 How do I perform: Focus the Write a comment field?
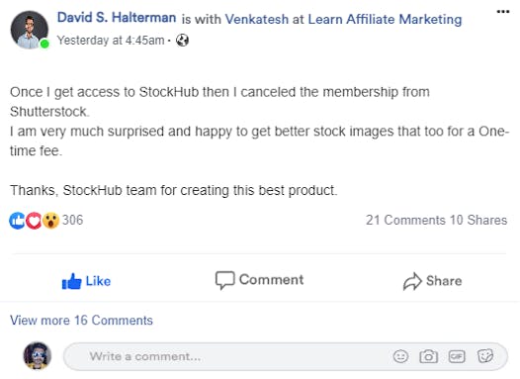pyautogui.click(x=285, y=356)
